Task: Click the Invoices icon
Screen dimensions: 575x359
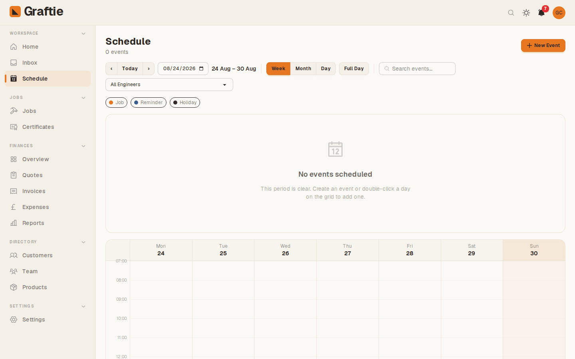Action: 14,191
